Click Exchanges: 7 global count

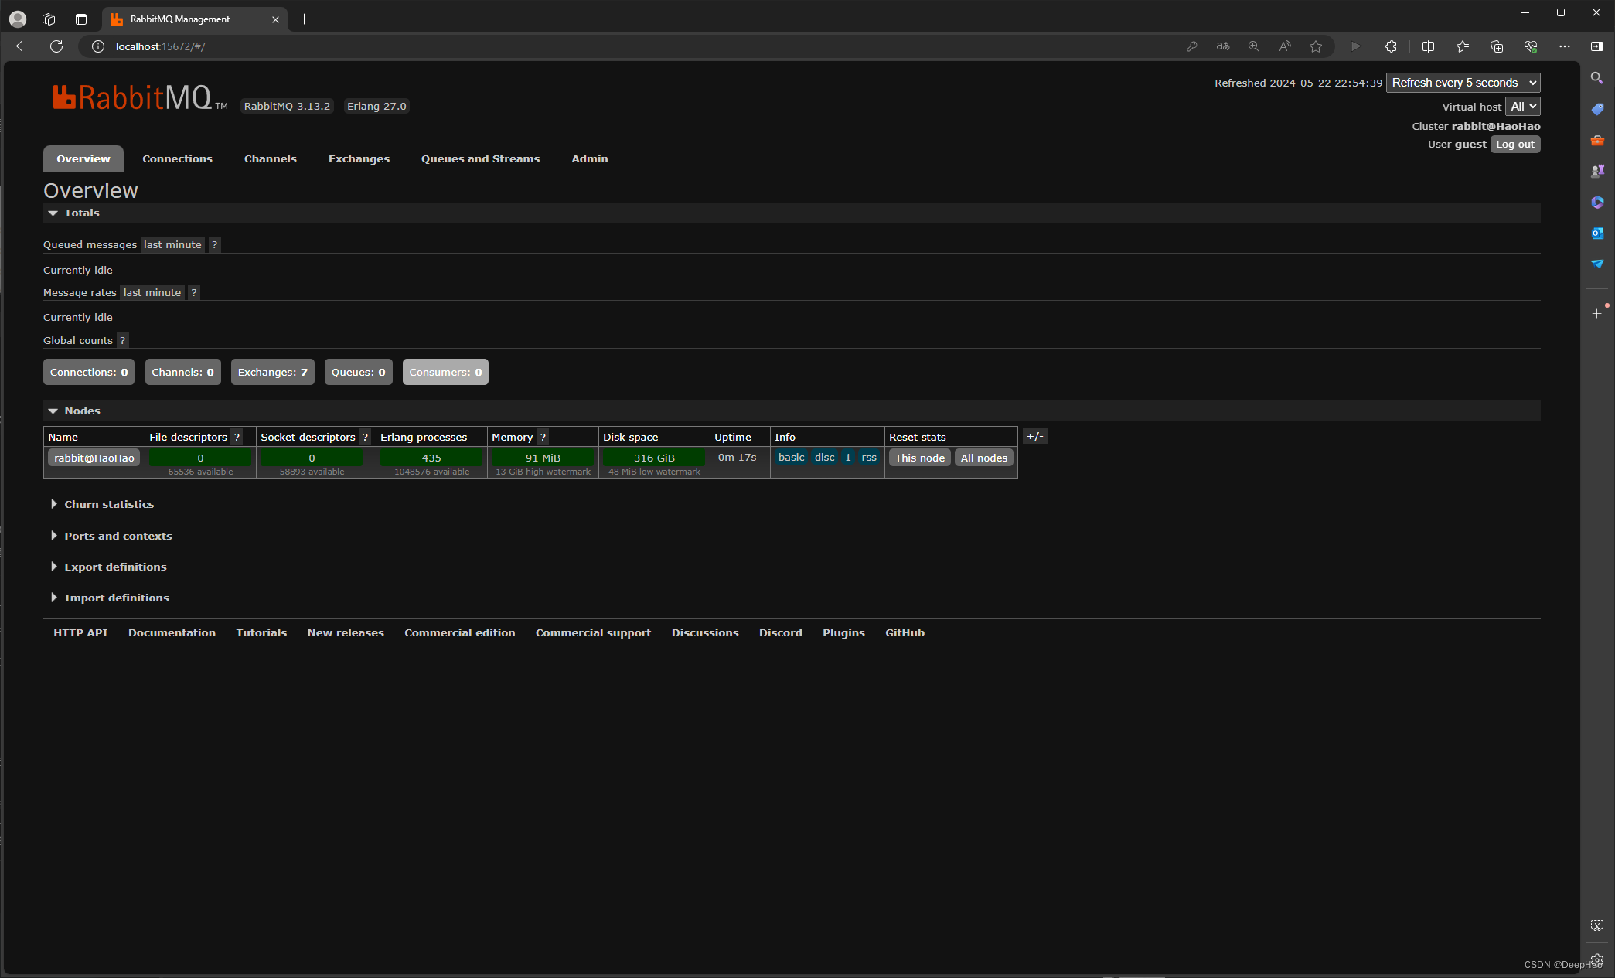pos(273,372)
